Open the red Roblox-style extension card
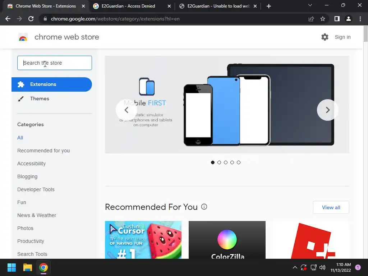 click(311, 240)
